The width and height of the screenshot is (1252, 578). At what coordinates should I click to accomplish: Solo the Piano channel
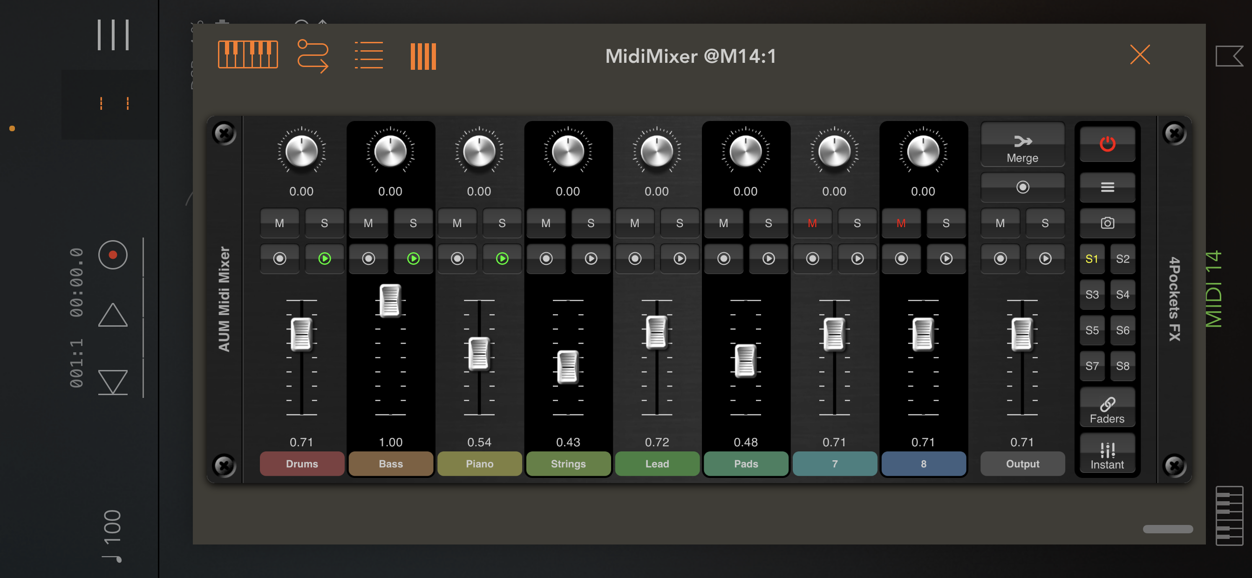click(x=502, y=223)
